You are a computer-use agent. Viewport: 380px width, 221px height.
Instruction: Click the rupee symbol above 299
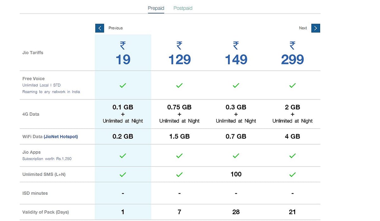click(293, 46)
